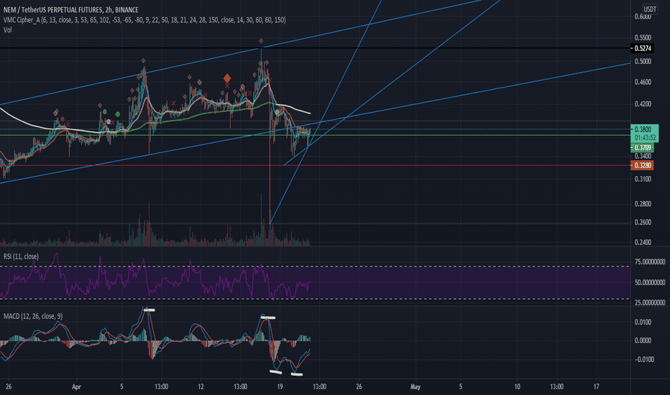The image size is (670, 395).
Task: Click the 0.2800 price axis tick
Action: [643, 204]
